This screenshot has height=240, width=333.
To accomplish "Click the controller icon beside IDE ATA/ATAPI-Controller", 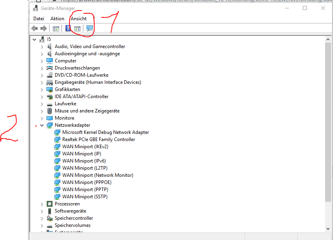I will click(50, 97).
